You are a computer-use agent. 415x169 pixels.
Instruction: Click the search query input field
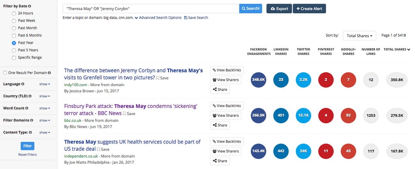[151, 8]
